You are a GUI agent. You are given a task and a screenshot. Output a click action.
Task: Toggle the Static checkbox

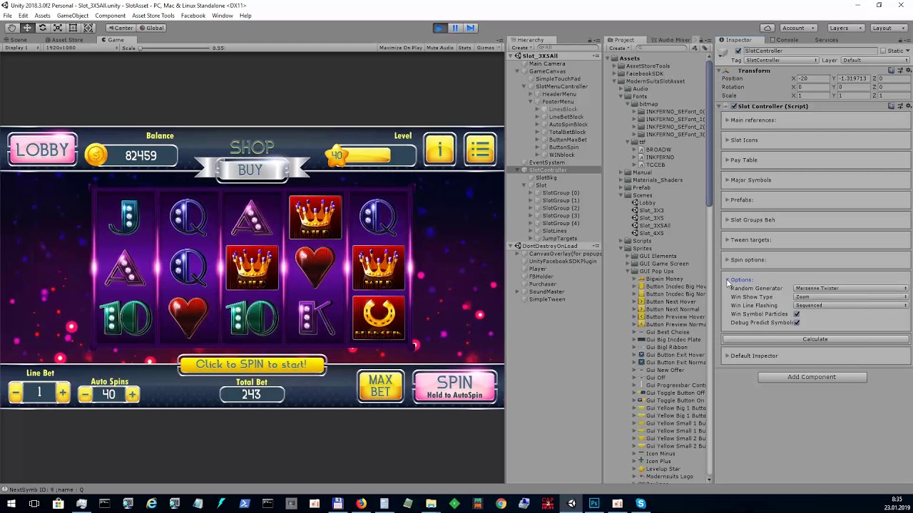tap(882, 51)
